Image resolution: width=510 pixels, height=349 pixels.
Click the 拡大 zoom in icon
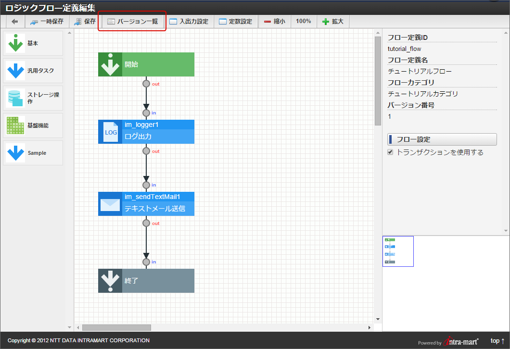pyautogui.click(x=332, y=21)
